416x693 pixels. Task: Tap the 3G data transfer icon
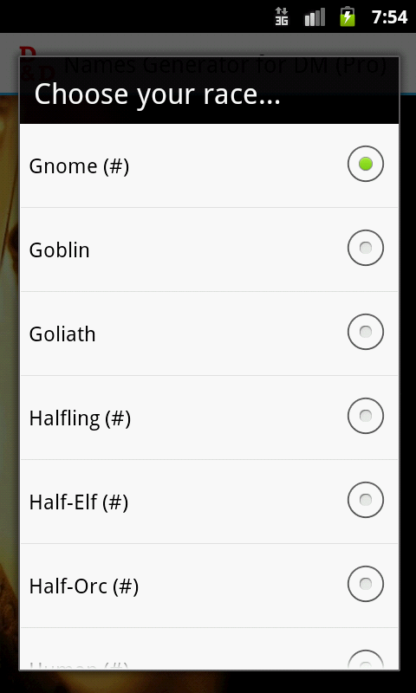tap(282, 16)
